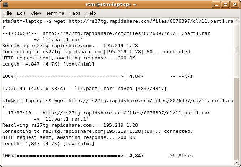241x167 pixels.
Task: Click the first wget command line
Action: pos(118,24)
